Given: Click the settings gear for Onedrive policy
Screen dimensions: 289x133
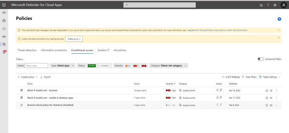Looking at the screenshot, I should point(266,105).
